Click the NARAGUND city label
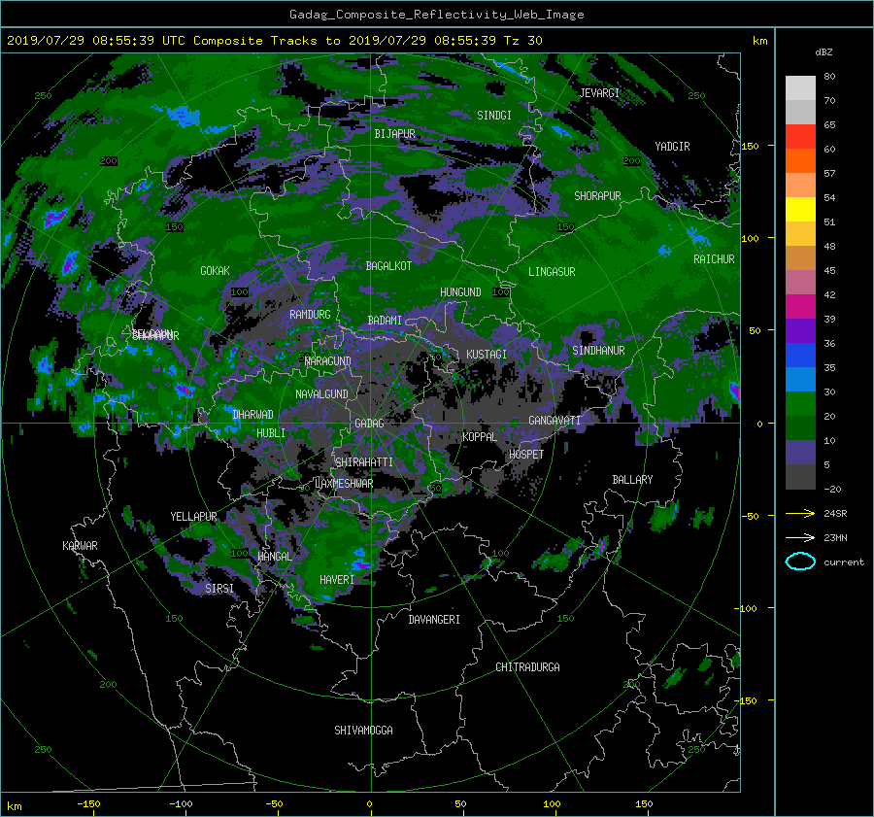 pos(328,361)
